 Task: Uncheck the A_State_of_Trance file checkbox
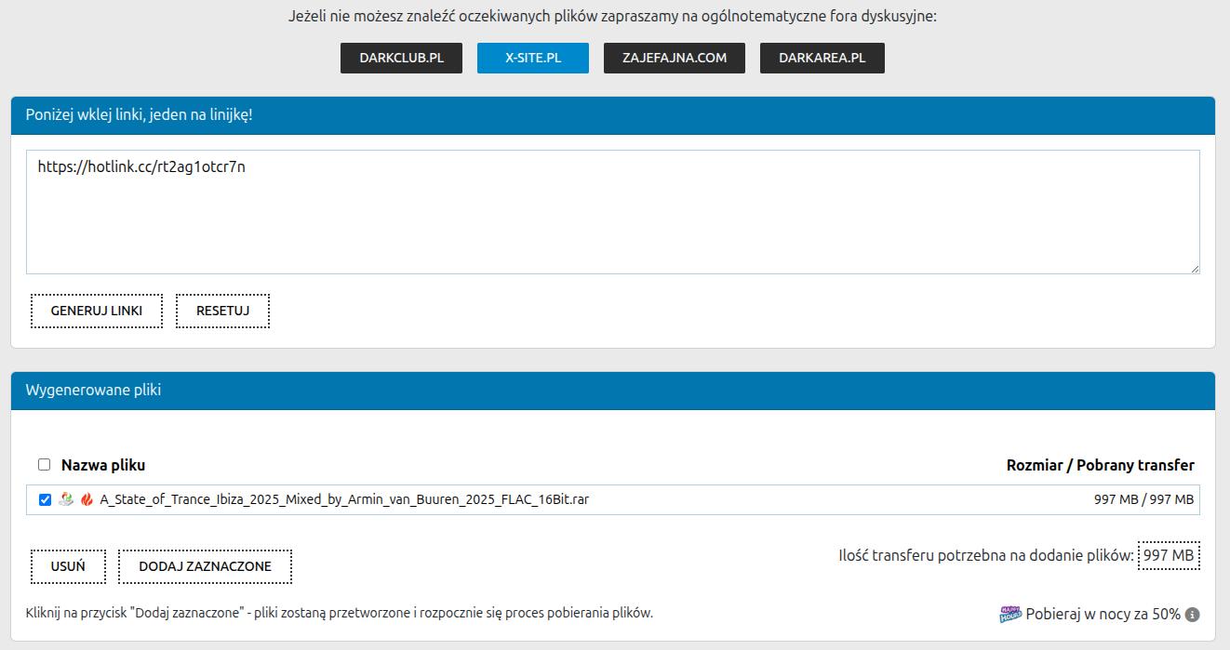[x=45, y=499]
